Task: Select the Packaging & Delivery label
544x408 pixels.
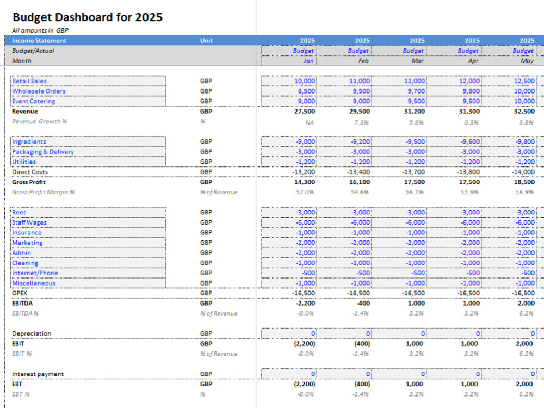Action: point(88,152)
